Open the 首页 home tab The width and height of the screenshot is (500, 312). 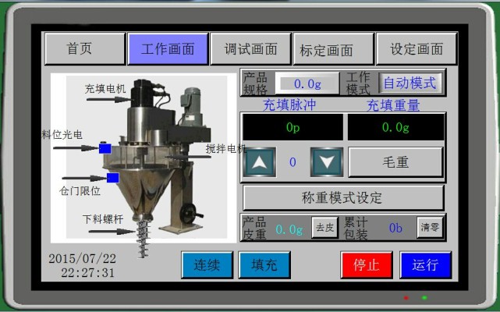(85, 49)
